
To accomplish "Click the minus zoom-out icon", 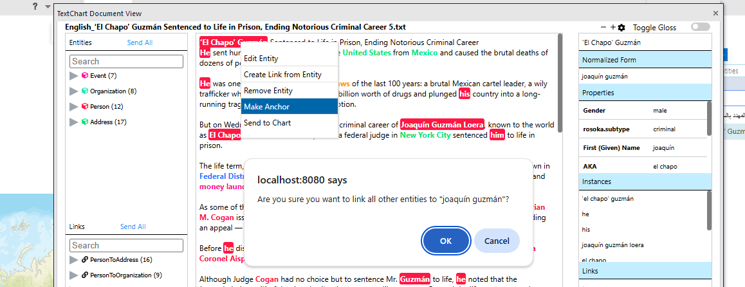I will point(603,28).
